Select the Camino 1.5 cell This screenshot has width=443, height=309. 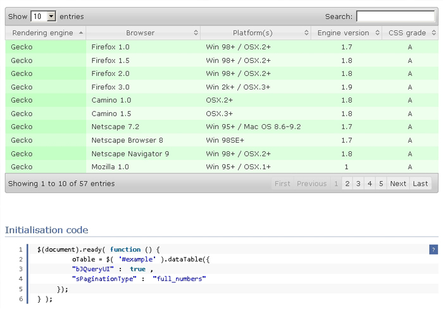click(143, 113)
